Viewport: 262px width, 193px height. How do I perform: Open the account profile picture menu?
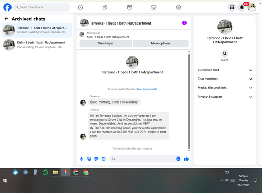[x=252, y=7]
